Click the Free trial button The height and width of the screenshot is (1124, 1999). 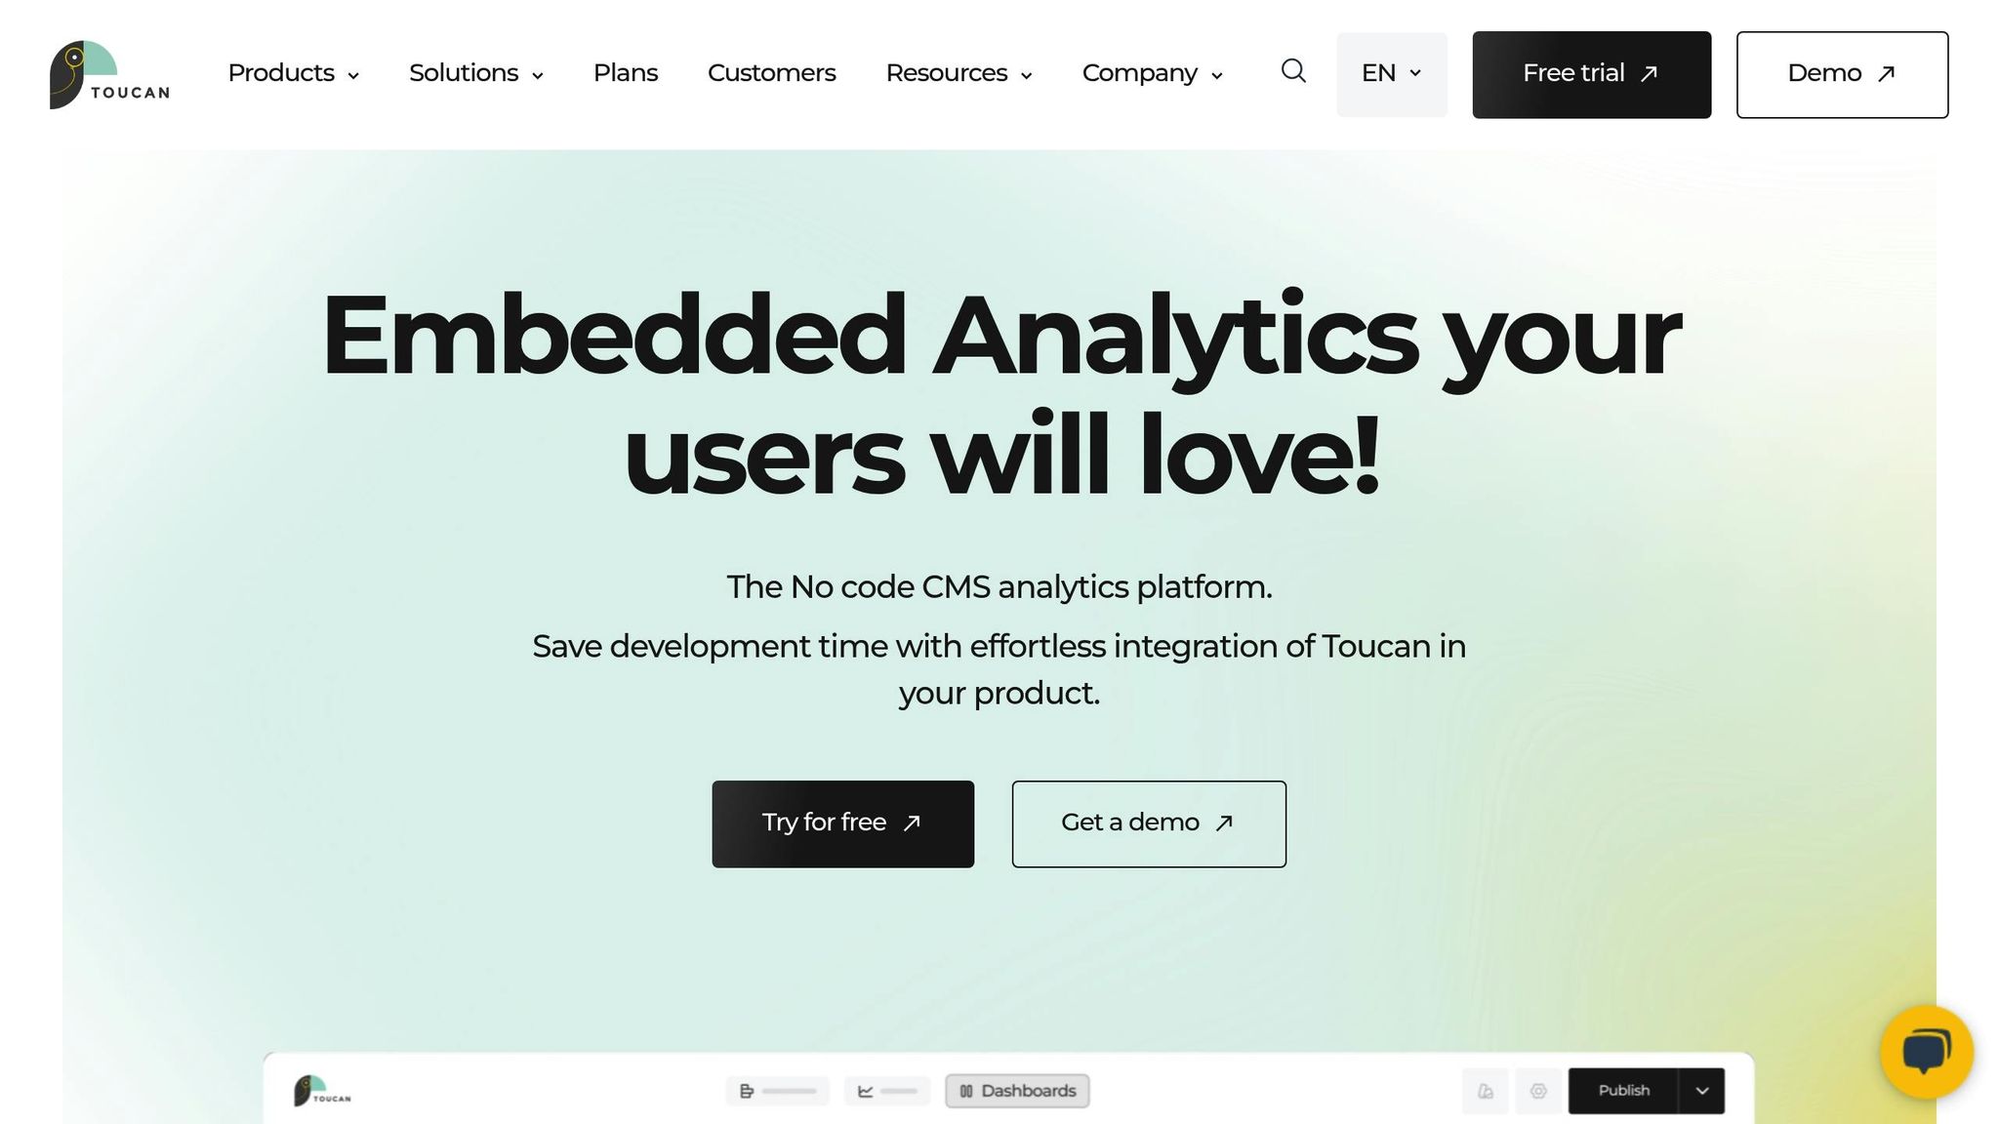point(1592,75)
